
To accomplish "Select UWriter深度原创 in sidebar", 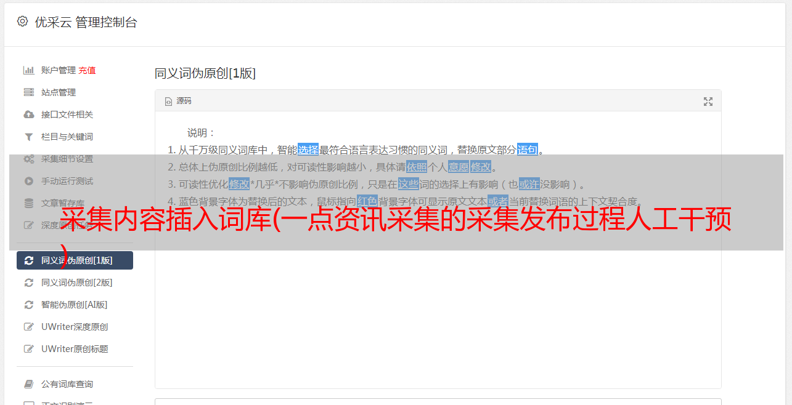I will click(75, 327).
